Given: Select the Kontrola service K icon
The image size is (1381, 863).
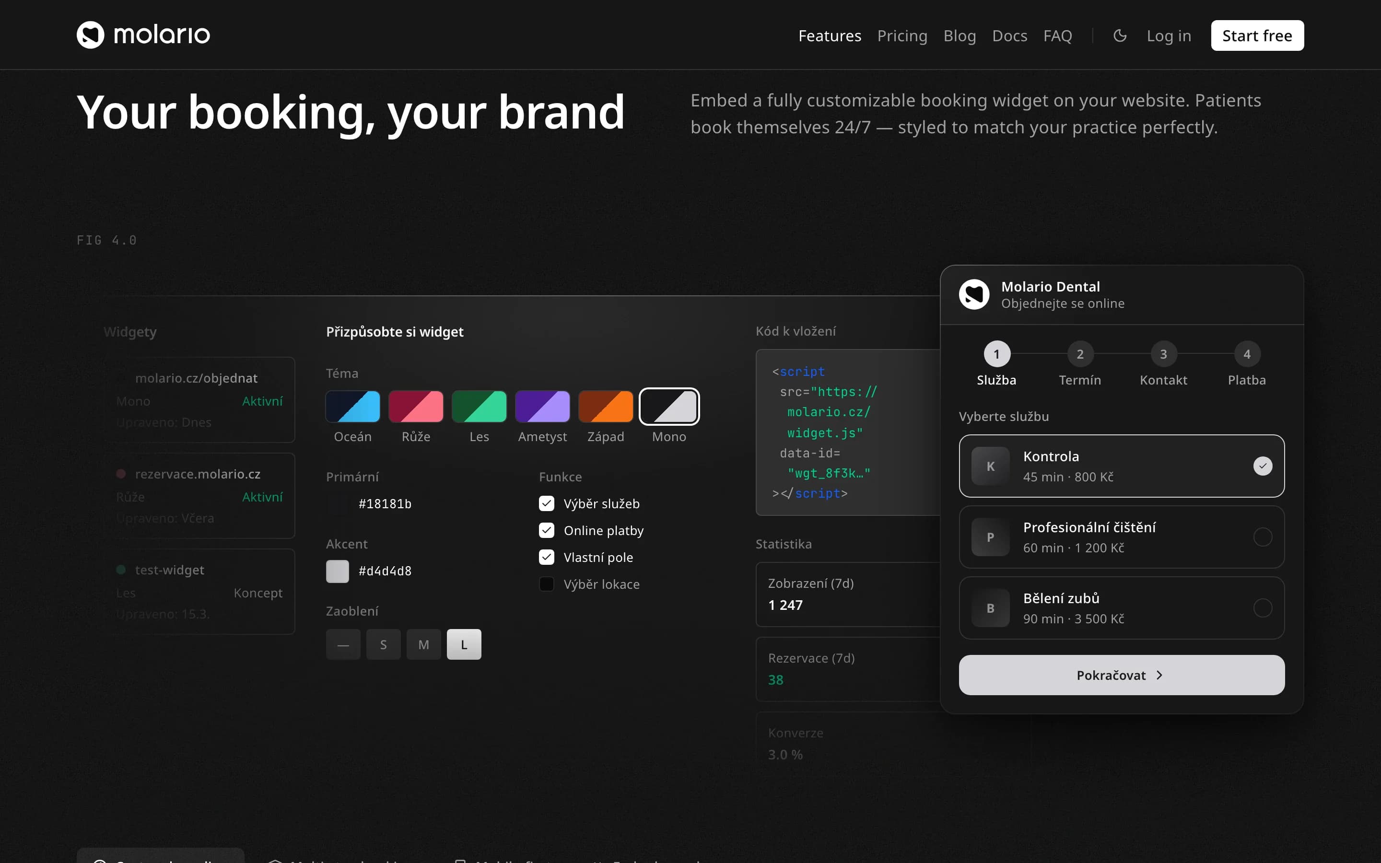Looking at the screenshot, I should [x=990, y=466].
